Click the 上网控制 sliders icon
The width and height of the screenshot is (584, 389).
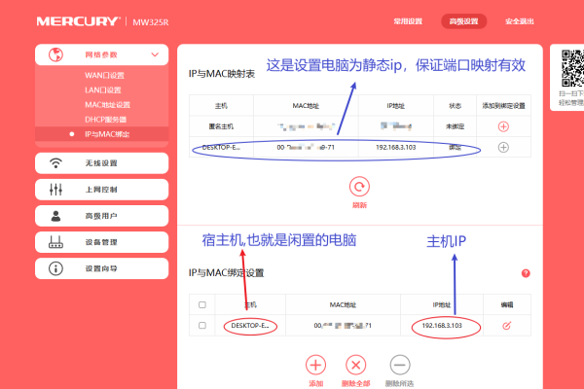point(55,190)
